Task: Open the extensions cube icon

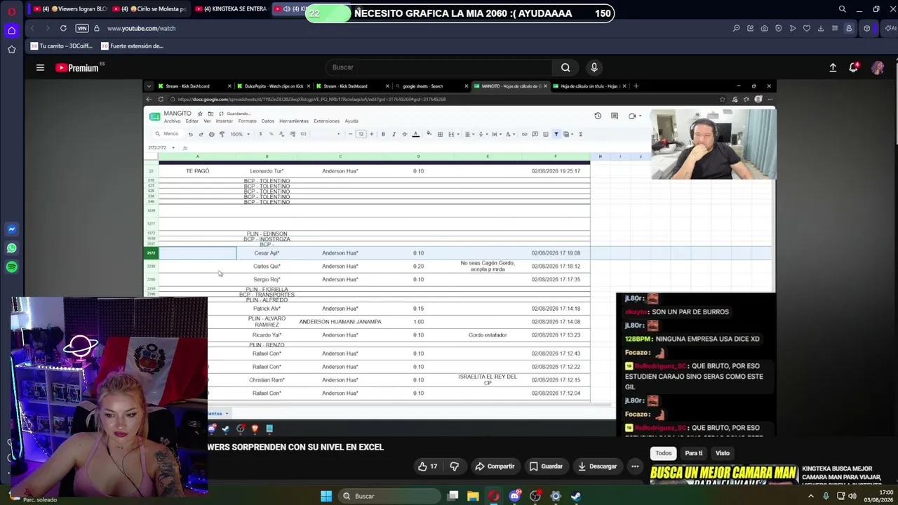Action: tap(867, 28)
